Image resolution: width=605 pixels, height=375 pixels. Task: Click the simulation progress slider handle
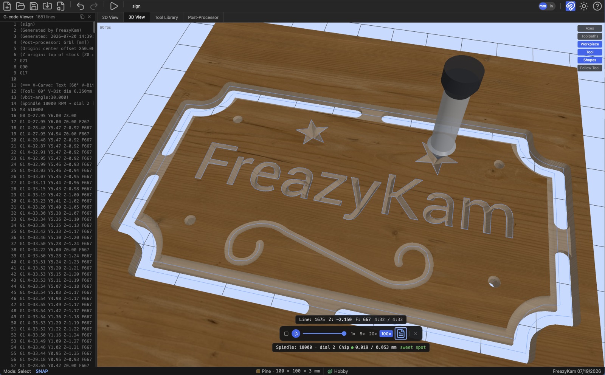(x=344, y=334)
